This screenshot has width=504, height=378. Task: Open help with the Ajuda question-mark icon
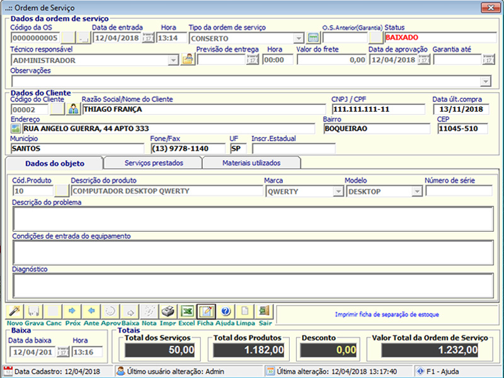point(226,311)
